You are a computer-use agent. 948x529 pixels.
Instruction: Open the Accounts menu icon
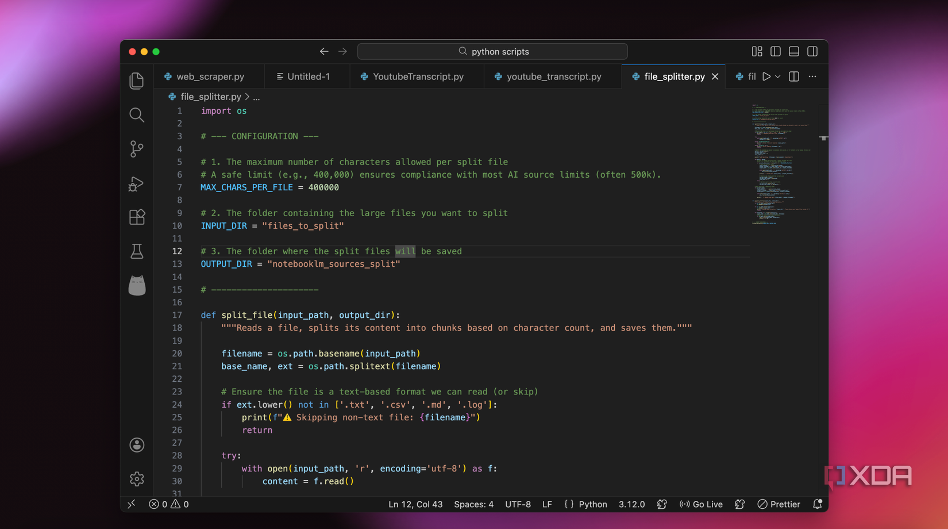click(x=137, y=444)
